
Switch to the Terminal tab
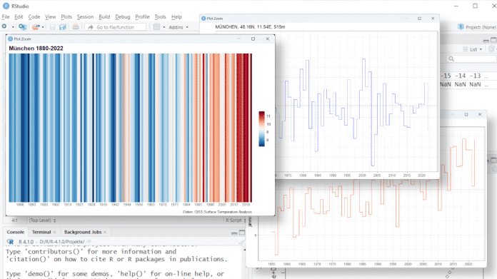coord(41,232)
